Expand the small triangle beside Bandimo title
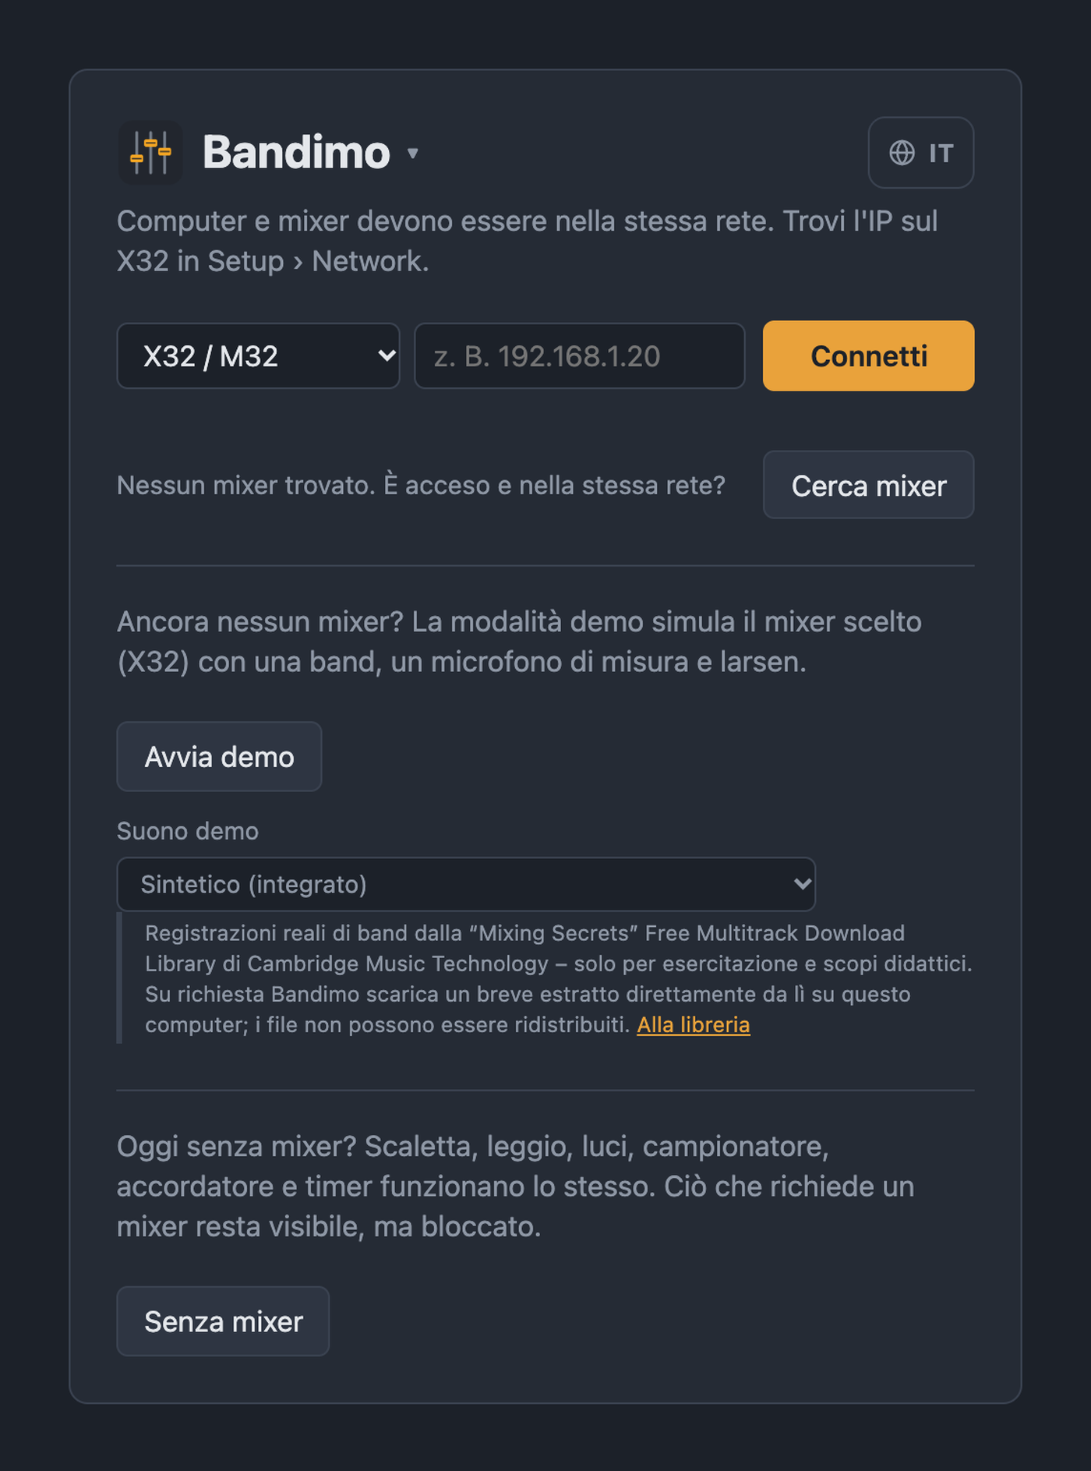Image resolution: width=1091 pixels, height=1471 pixels. [413, 153]
